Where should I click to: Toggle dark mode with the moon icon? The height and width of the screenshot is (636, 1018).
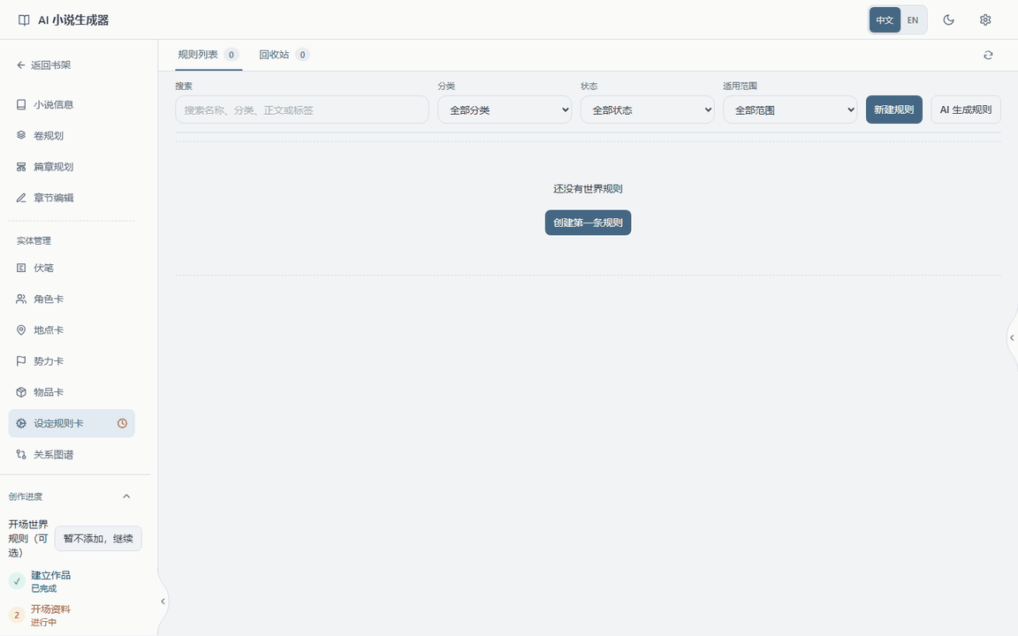tap(948, 20)
